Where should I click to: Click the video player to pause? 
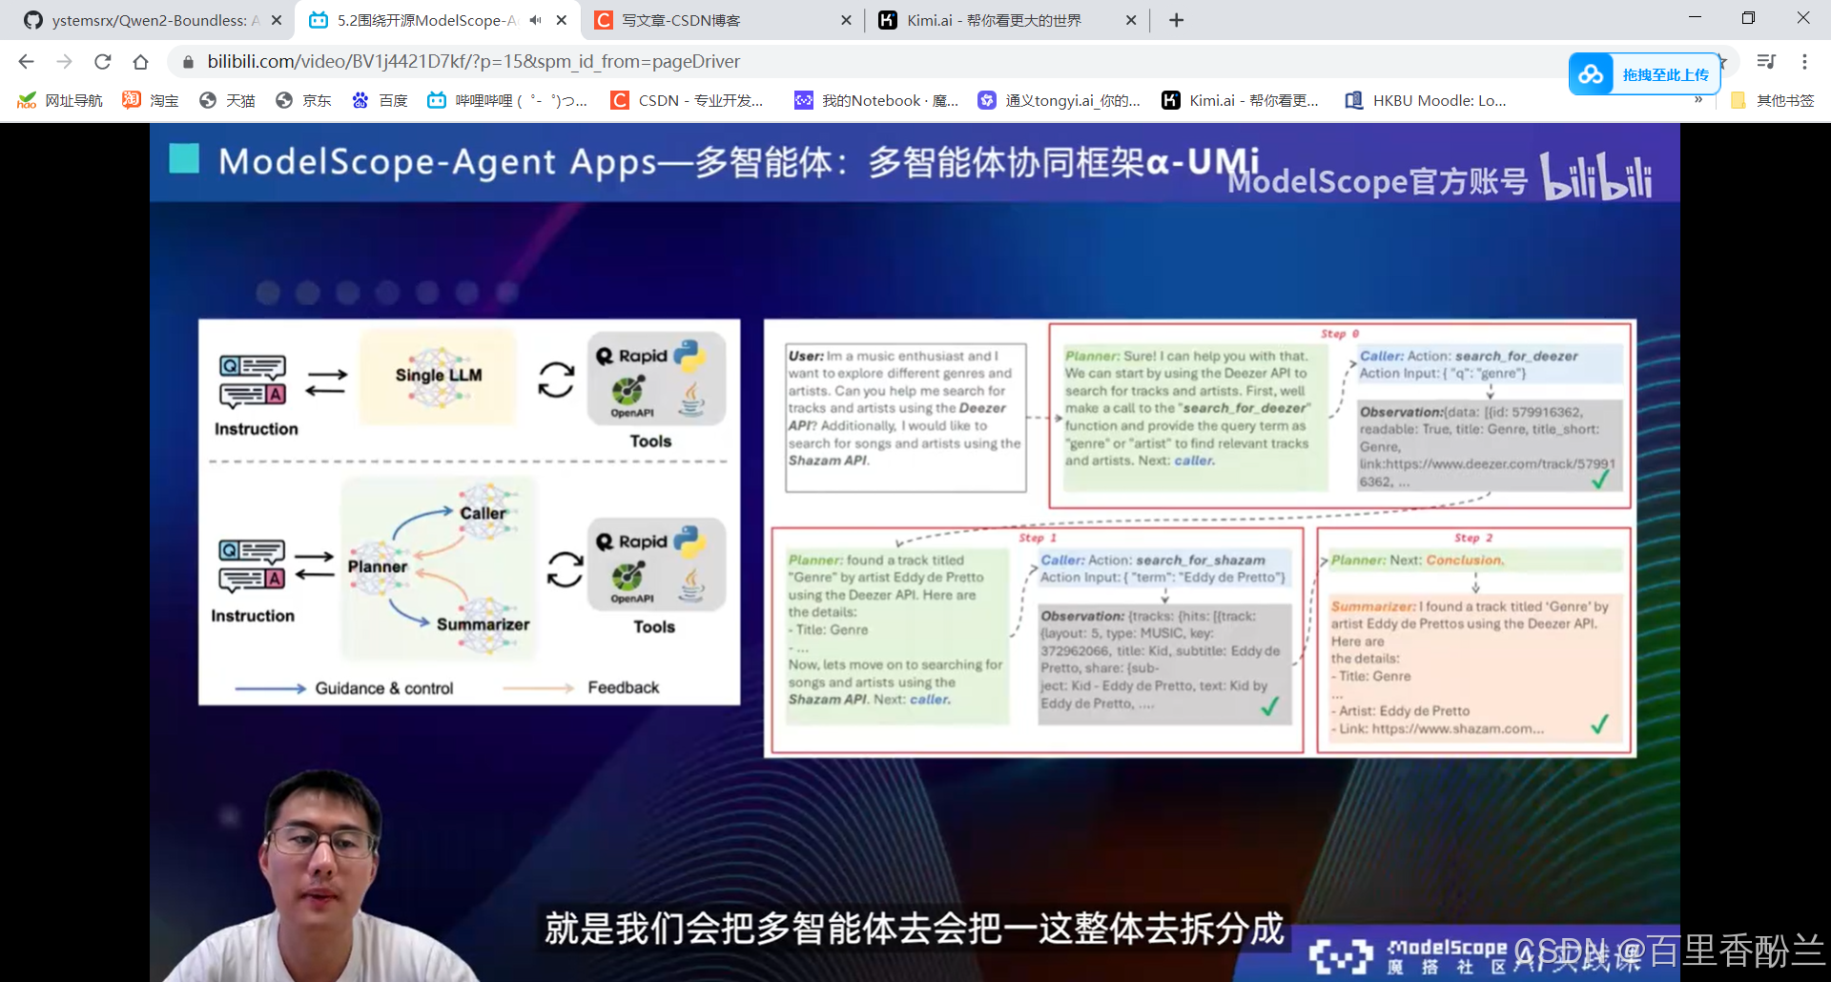point(915,552)
